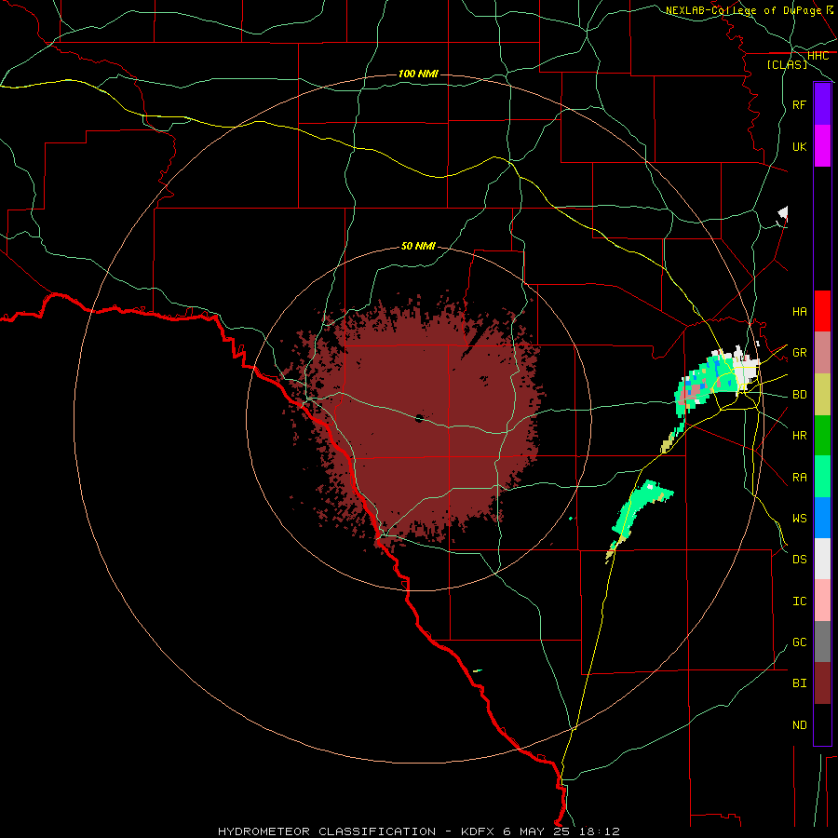Click the UK legend label
The image size is (838, 838).
click(x=799, y=147)
